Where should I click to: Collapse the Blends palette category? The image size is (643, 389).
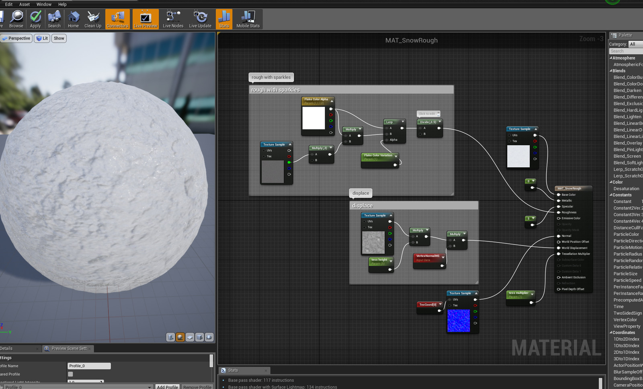[611, 71]
